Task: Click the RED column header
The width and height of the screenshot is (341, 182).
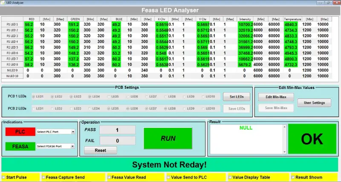Action: [32, 19]
